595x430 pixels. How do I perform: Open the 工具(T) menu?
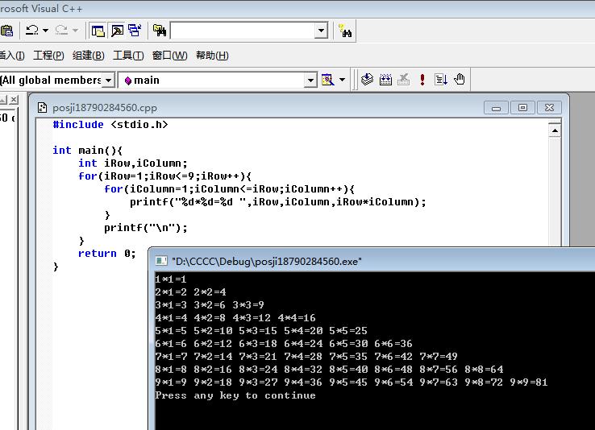[x=128, y=56]
